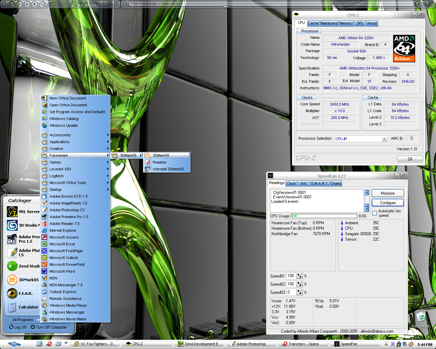Click the Adobe ImageReady CS icon
This screenshot has height=349, width=436.
pos(44,203)
